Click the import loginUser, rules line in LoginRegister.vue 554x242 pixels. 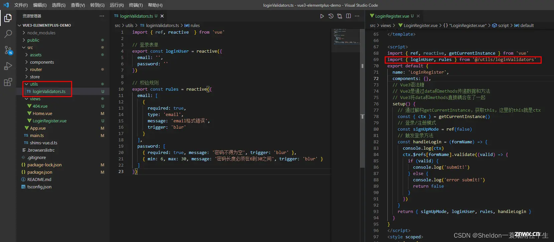[x=461, y=59]
